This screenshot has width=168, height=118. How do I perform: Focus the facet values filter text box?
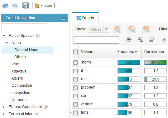click(x=96, y=40)
